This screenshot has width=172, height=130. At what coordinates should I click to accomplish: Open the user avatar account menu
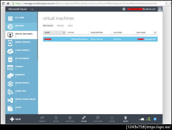click(x=160, y=9)
